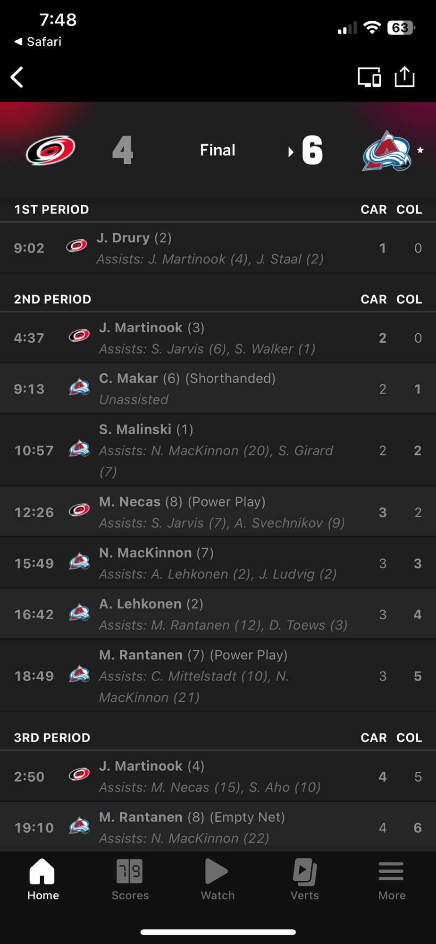Tap the Final game status label

(218, 150)
